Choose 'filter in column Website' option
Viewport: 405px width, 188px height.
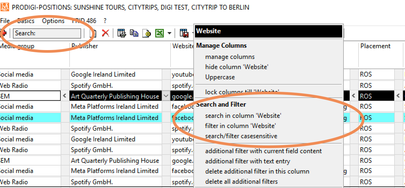pyautogui.click(x=240, y=126)
